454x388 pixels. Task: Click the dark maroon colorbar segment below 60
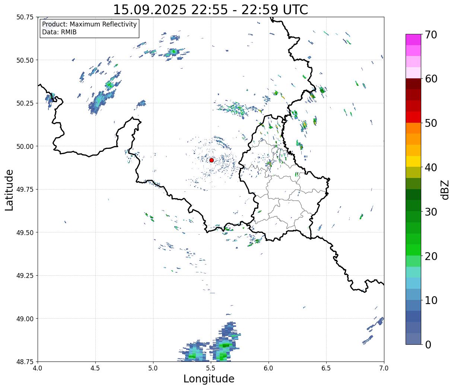413,84
